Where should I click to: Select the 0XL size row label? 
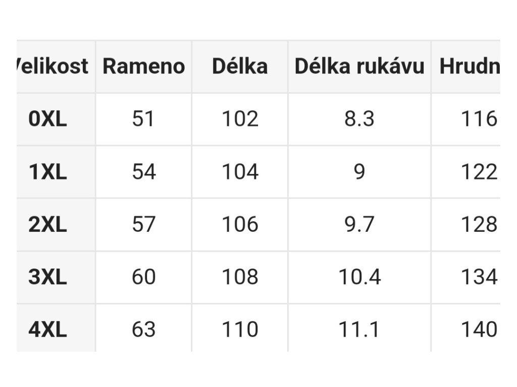coord(48,119)
